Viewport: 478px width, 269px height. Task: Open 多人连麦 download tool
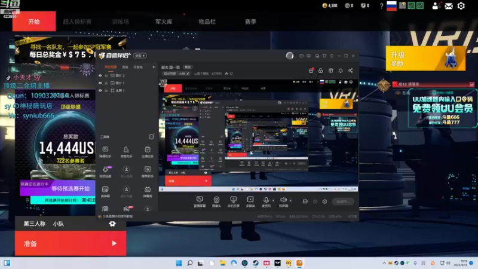click(x=126, y=172)
